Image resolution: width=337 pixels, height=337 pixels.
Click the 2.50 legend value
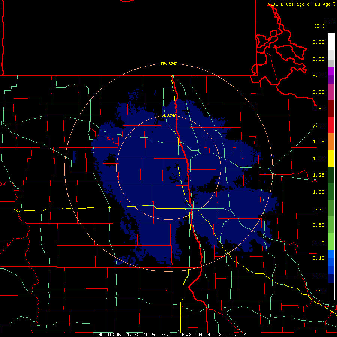319,109
